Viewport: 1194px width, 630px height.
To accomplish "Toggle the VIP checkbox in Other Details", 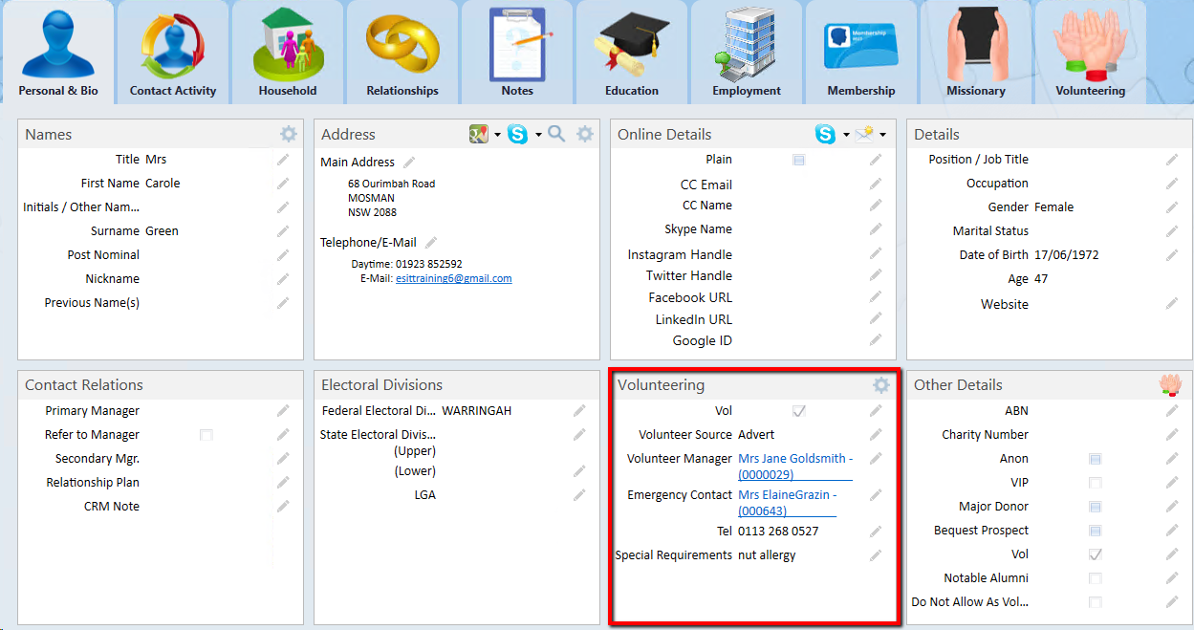I will point(1096,483).
